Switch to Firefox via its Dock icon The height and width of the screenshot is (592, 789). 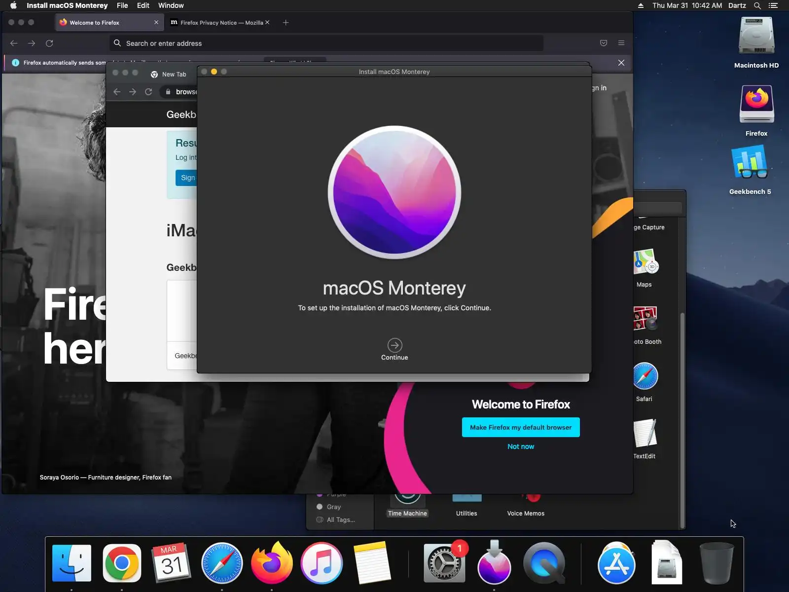272,563
